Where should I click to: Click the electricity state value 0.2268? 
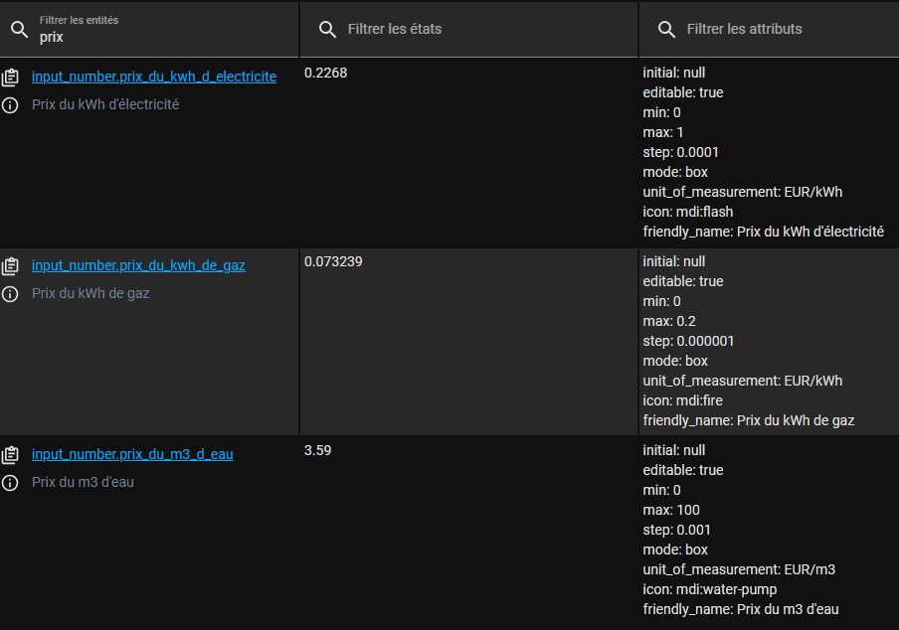(325, 73)
